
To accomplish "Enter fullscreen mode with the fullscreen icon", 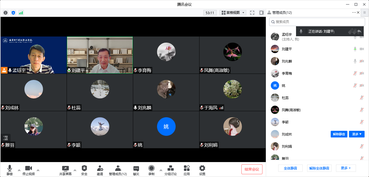I will click(252, 13).
